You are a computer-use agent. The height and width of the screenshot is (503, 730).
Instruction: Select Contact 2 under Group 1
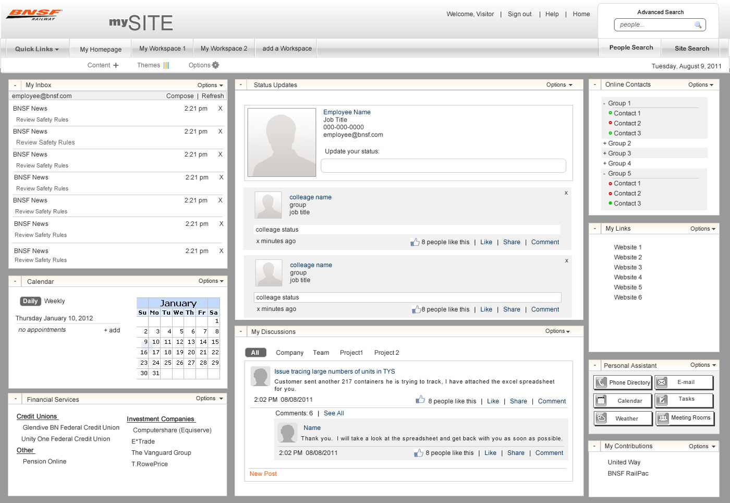[x=627, y=123]
